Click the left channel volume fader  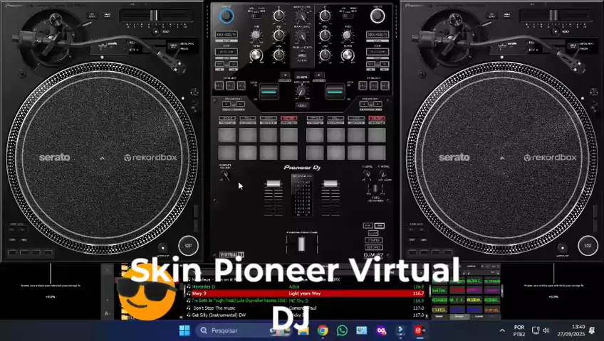273,183
